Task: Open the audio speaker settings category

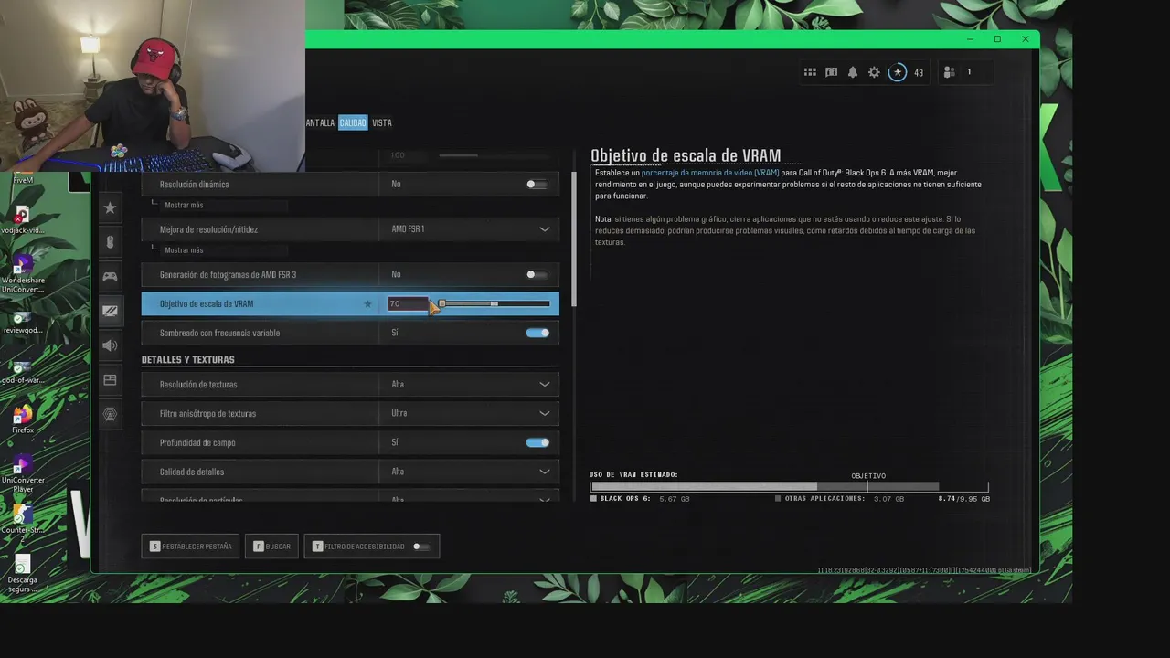Action: (x=110, y=345)
